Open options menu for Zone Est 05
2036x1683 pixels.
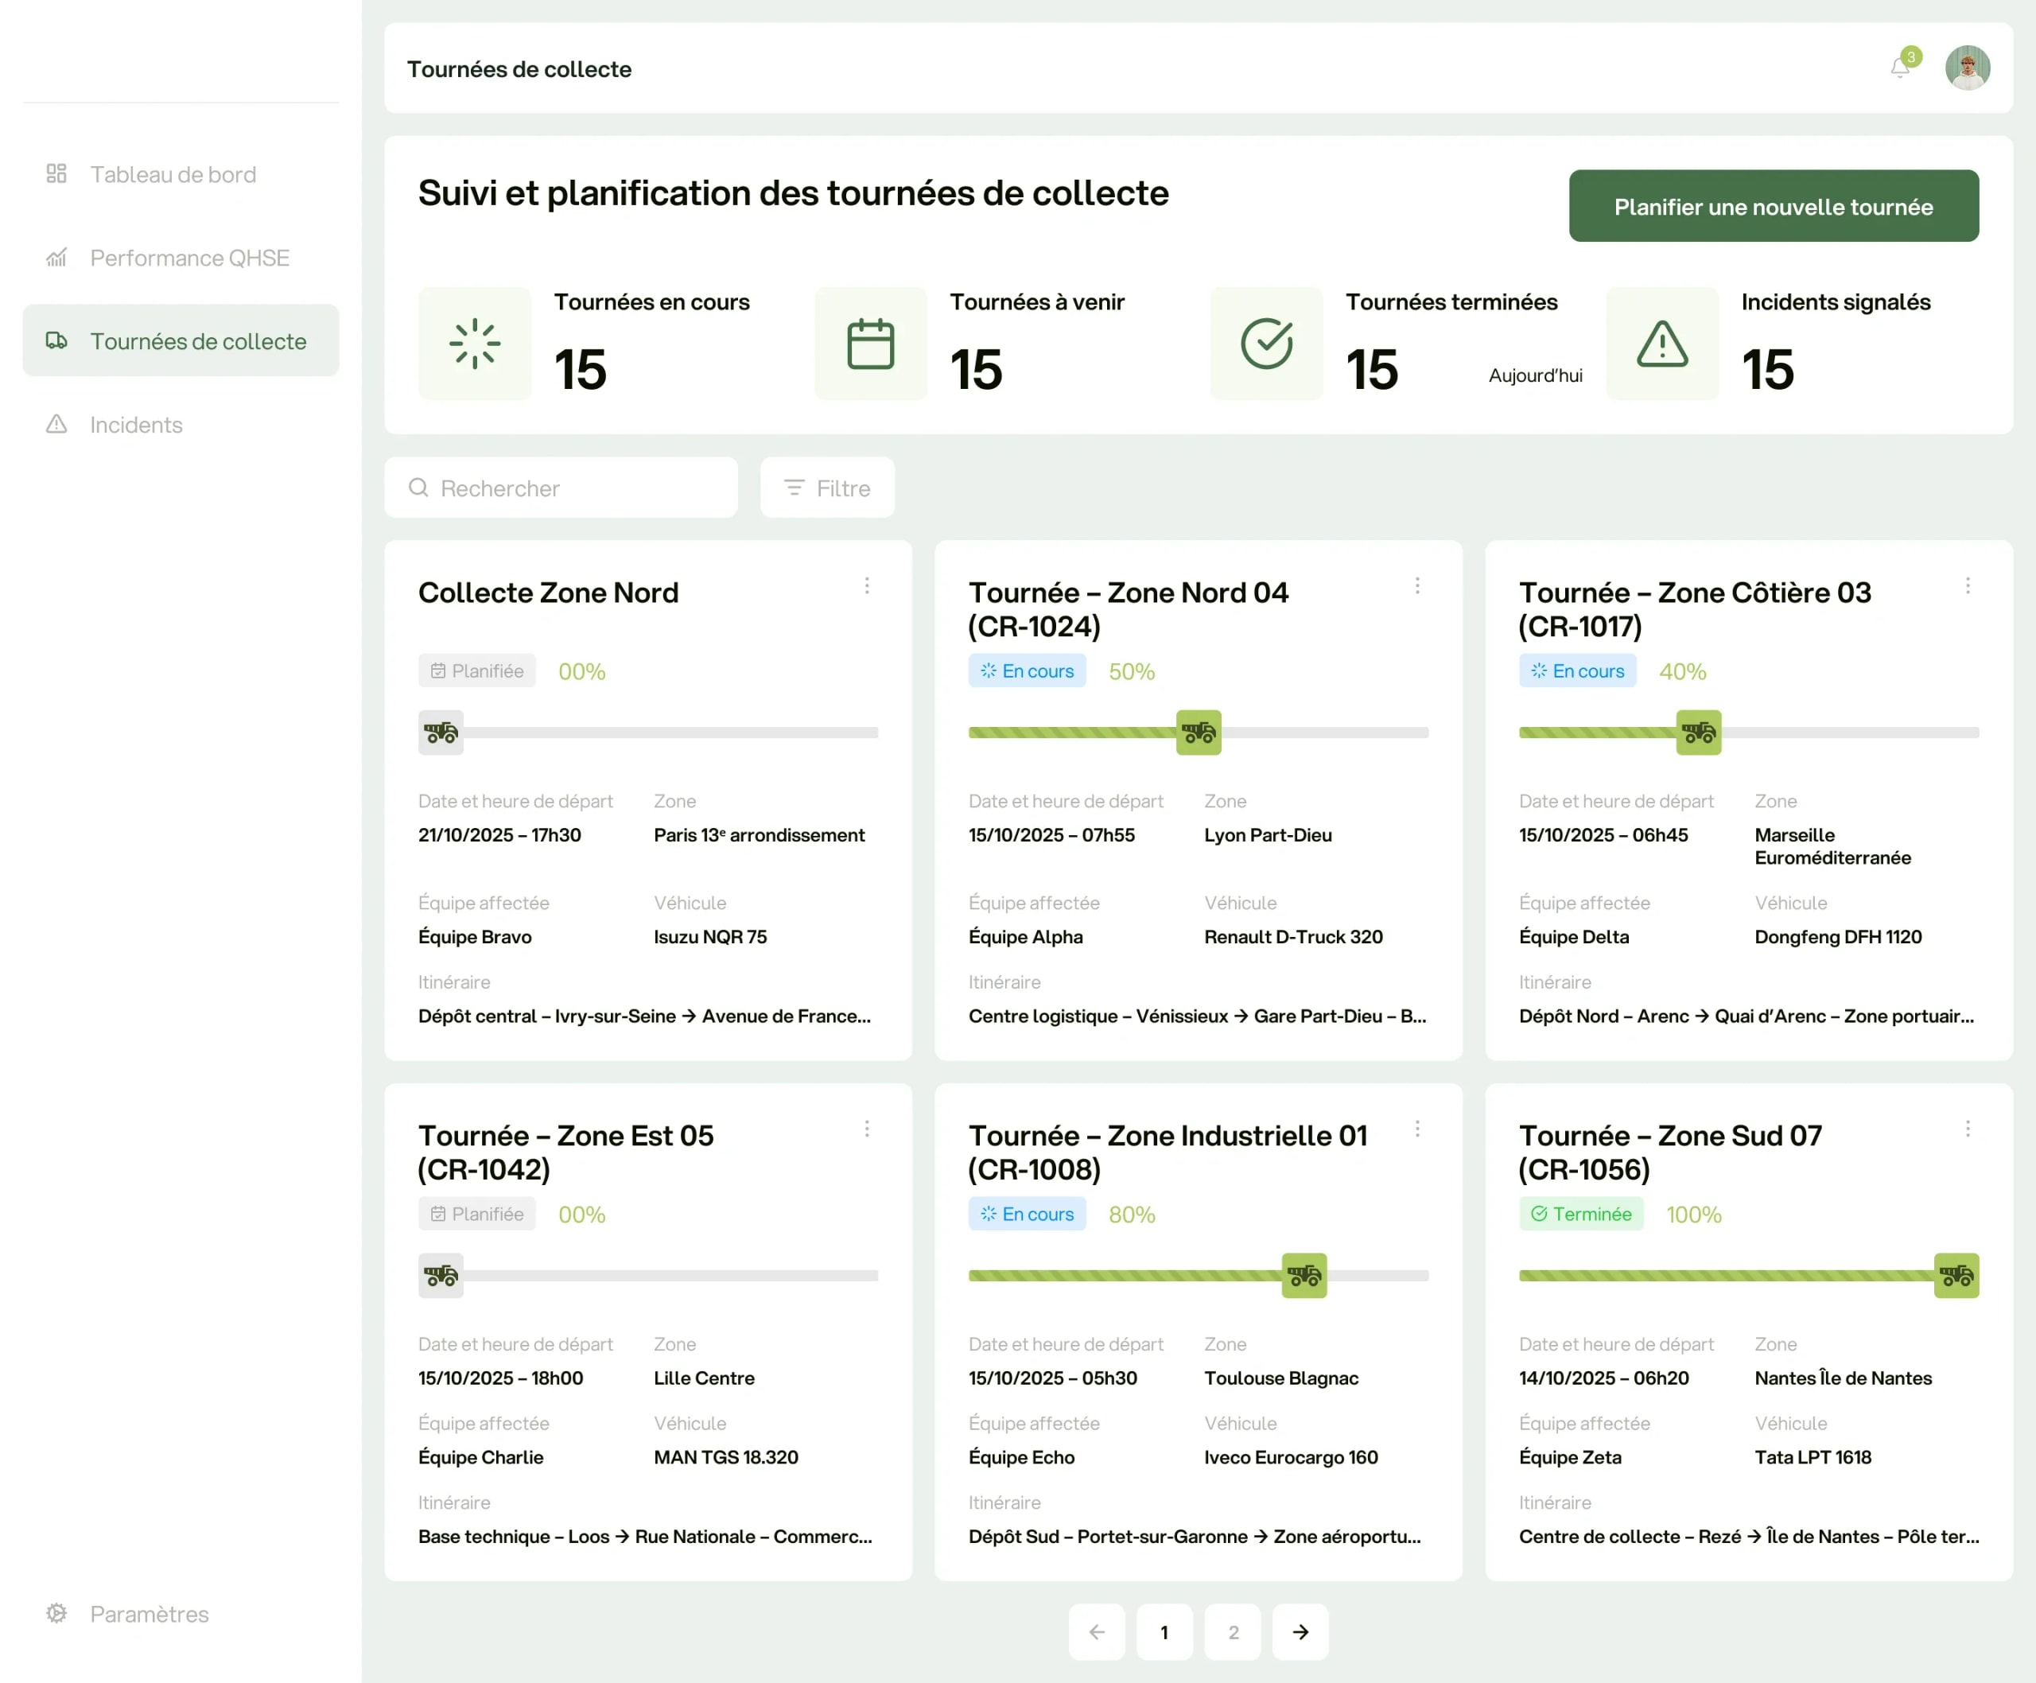pyautogui.click(x=867, y=1128)
